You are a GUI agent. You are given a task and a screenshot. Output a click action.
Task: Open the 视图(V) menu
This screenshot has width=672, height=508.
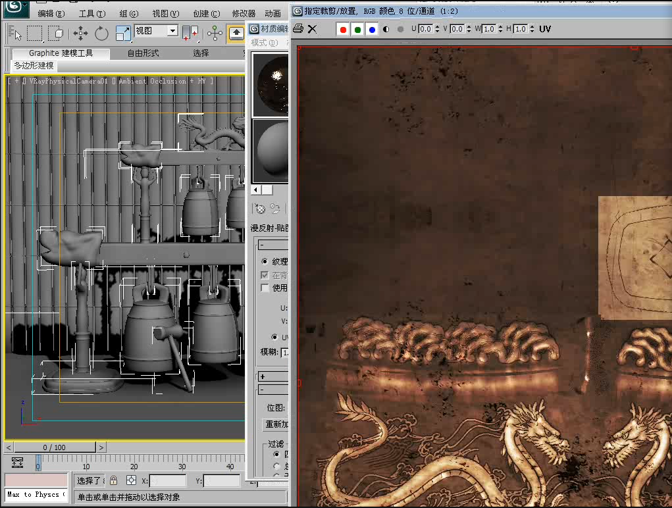166,14
